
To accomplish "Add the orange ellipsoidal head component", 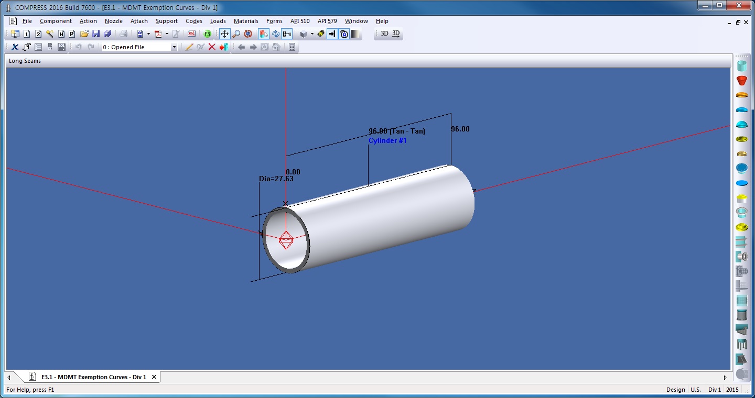I will [741, 95].
